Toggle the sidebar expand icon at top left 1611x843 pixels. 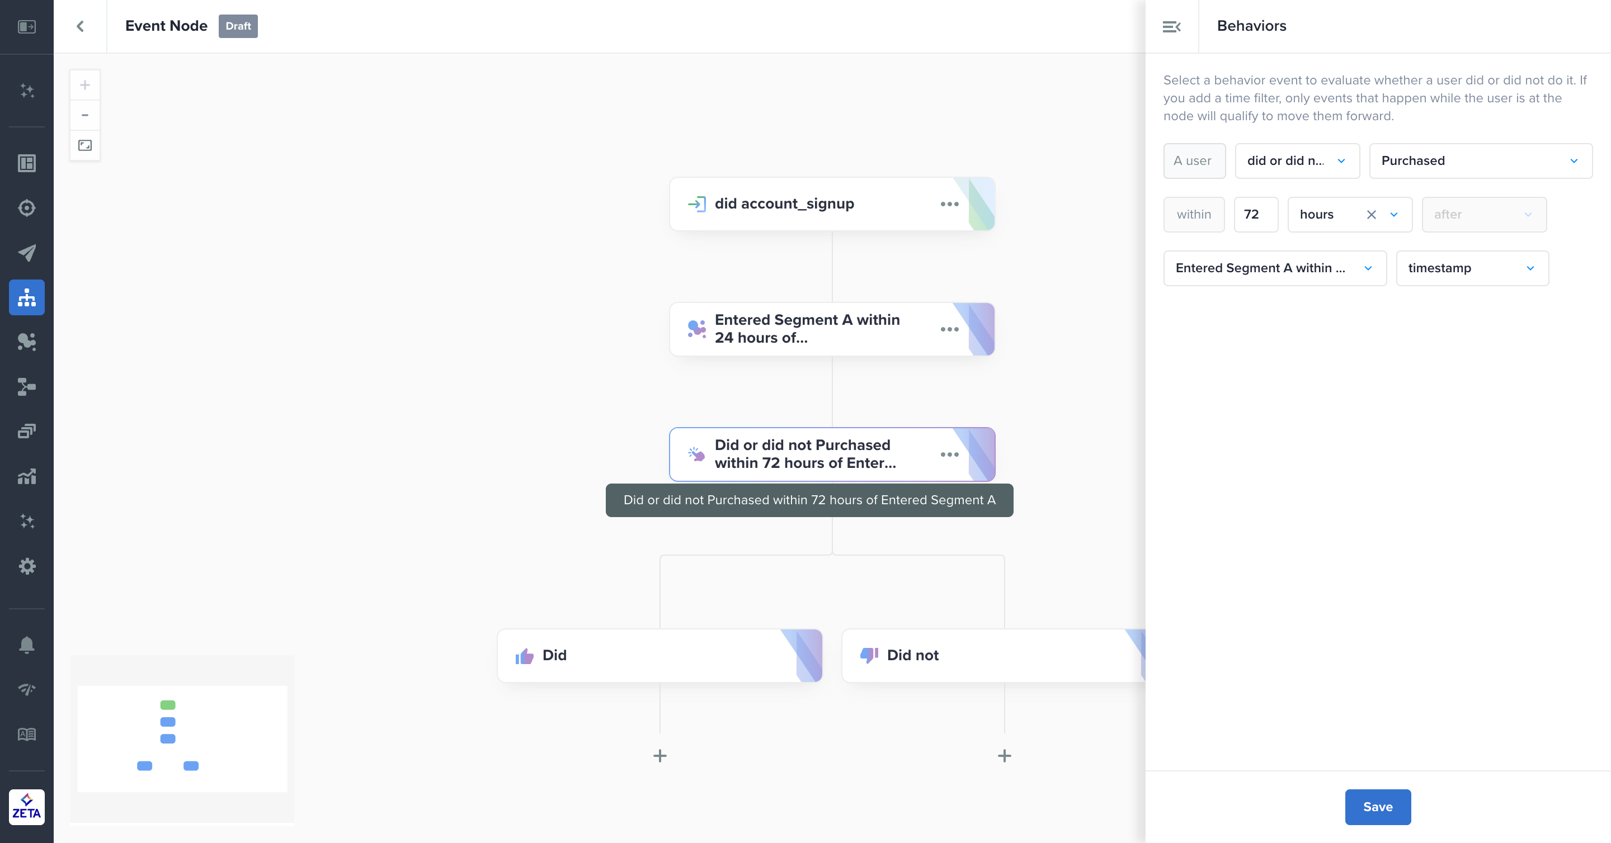point(26,26)
